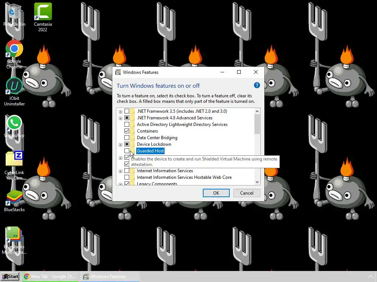Launch Camtasia 2022 from desktop
The height and width of the screenshot is (282, 377).
coord(43,17)
